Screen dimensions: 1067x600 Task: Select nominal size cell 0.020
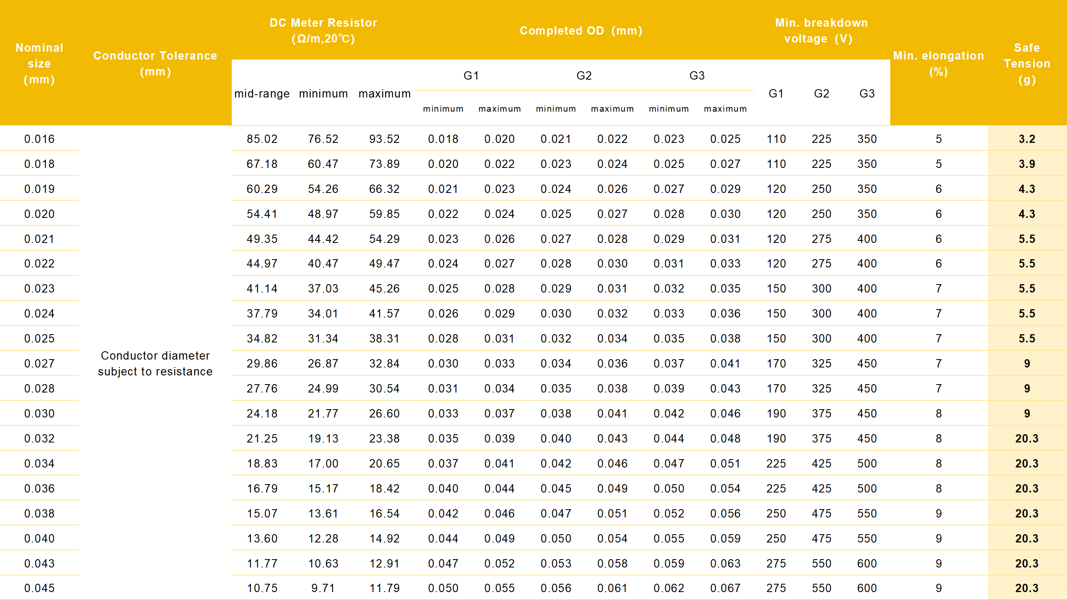pyautogui.click(x=39, y=214)
